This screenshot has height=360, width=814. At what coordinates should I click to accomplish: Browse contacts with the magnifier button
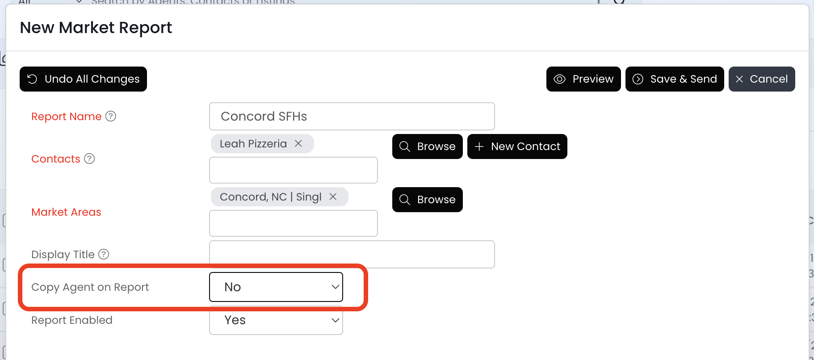pos(427,147)
